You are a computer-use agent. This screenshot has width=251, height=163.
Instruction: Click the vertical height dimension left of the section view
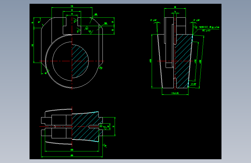coord(151,61)
